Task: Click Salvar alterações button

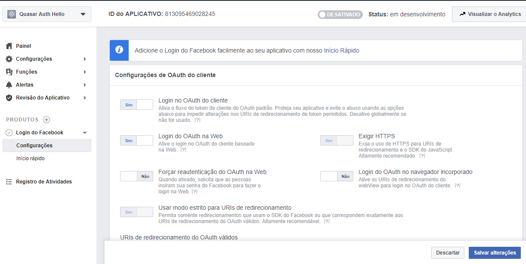Action: coord(495,253)
